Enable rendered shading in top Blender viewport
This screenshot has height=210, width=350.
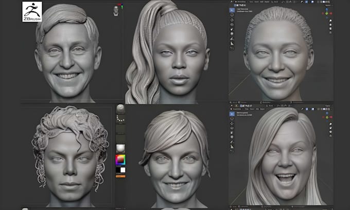329,2
